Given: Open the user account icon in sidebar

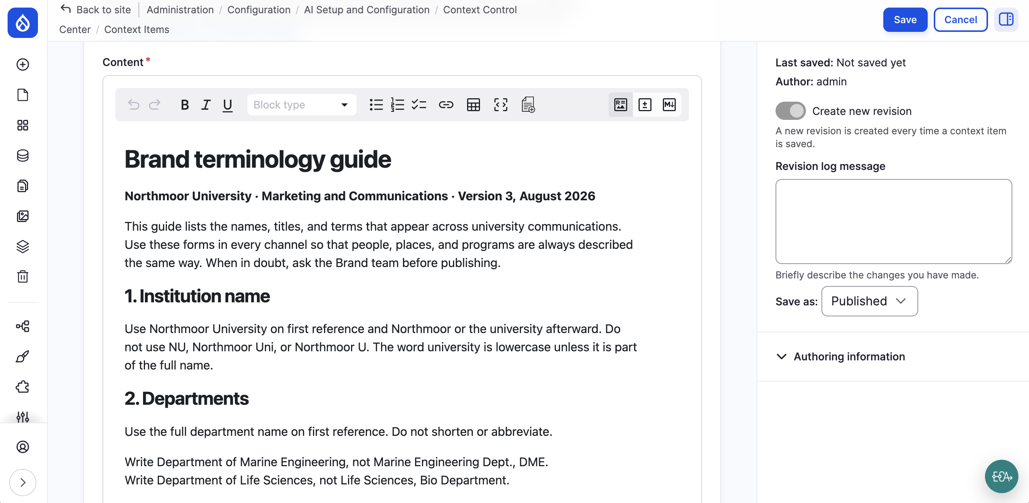Looking at the screenshot, I should coord(23,447).
